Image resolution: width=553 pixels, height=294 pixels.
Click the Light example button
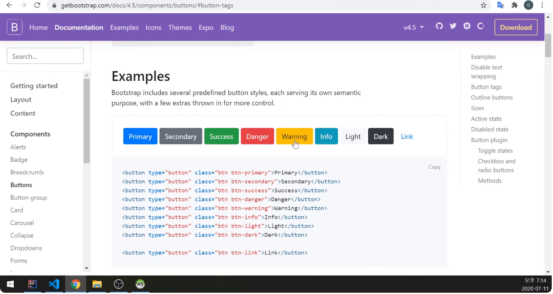tap(353, 136)
